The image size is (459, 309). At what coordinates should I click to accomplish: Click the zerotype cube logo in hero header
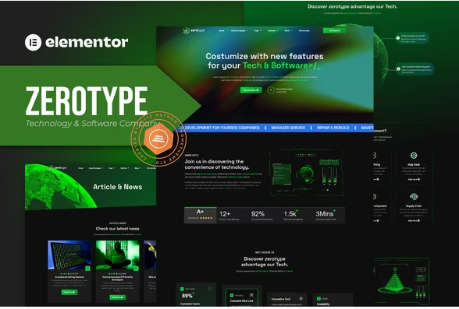pos(186,30)
